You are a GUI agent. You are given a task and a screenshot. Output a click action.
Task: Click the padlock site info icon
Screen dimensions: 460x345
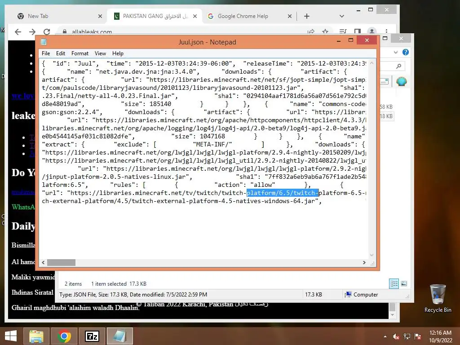[65, 32]
